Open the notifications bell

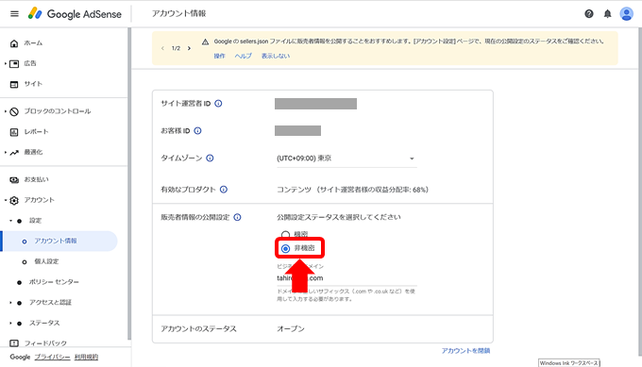(608, 14)
